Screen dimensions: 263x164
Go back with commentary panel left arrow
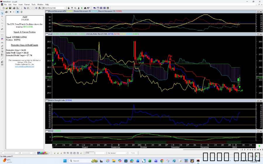tap(11, 12)
